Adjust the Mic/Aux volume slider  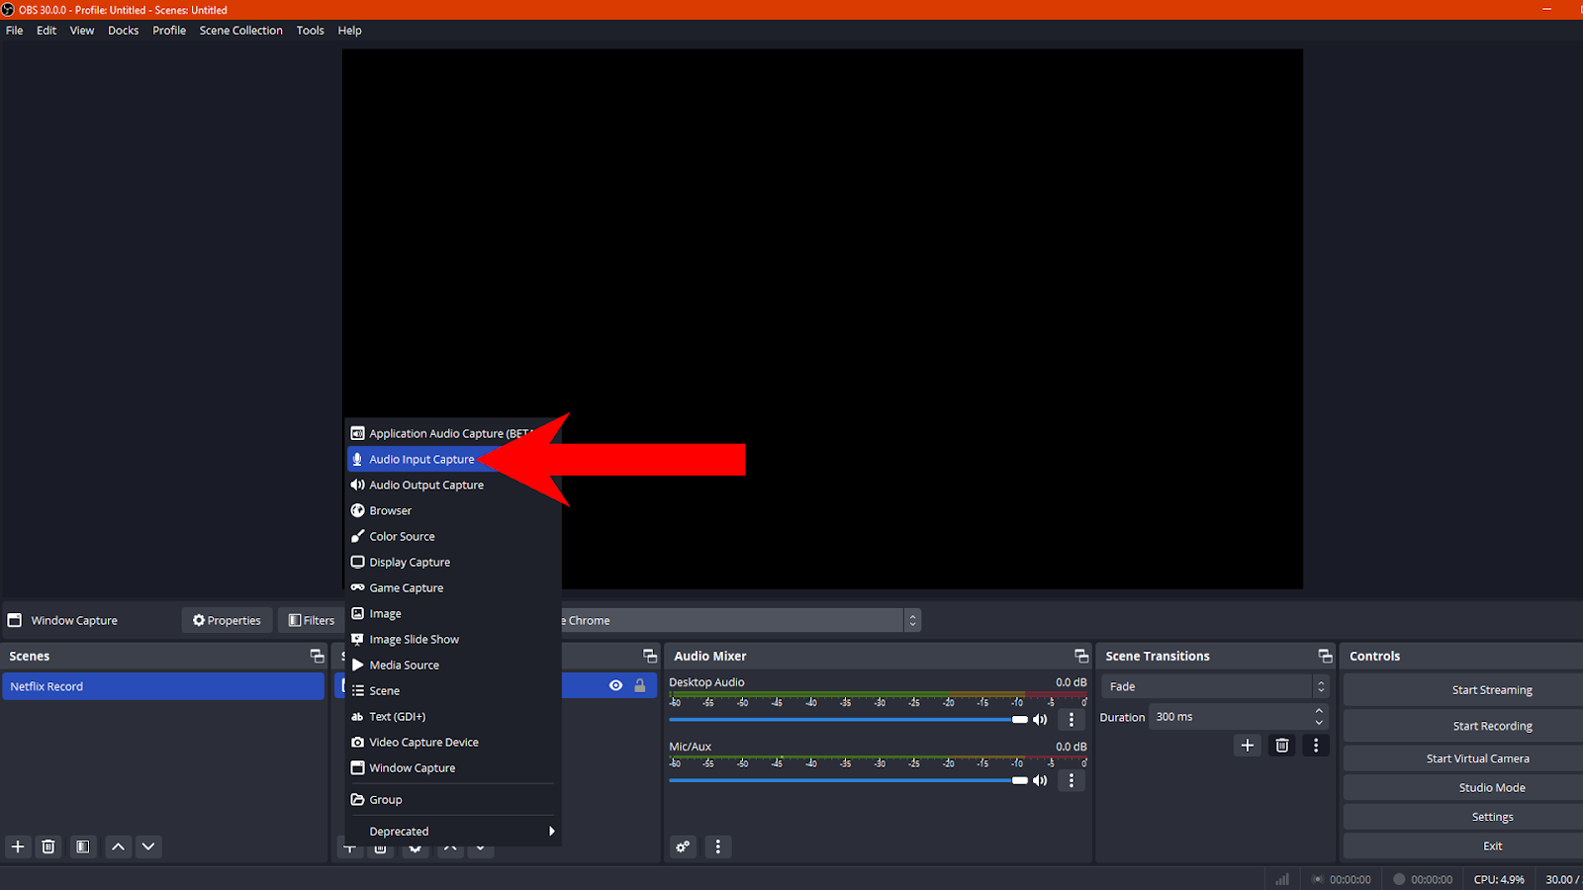pyautogui.click(x=1019, y=780)
